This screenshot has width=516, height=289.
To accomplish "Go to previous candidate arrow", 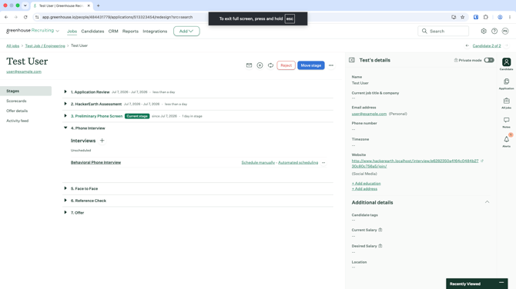I will tap(467, 45).
